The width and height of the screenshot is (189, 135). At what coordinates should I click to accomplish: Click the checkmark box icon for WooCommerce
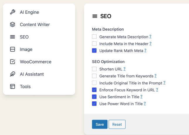click(x=13, y=62)
